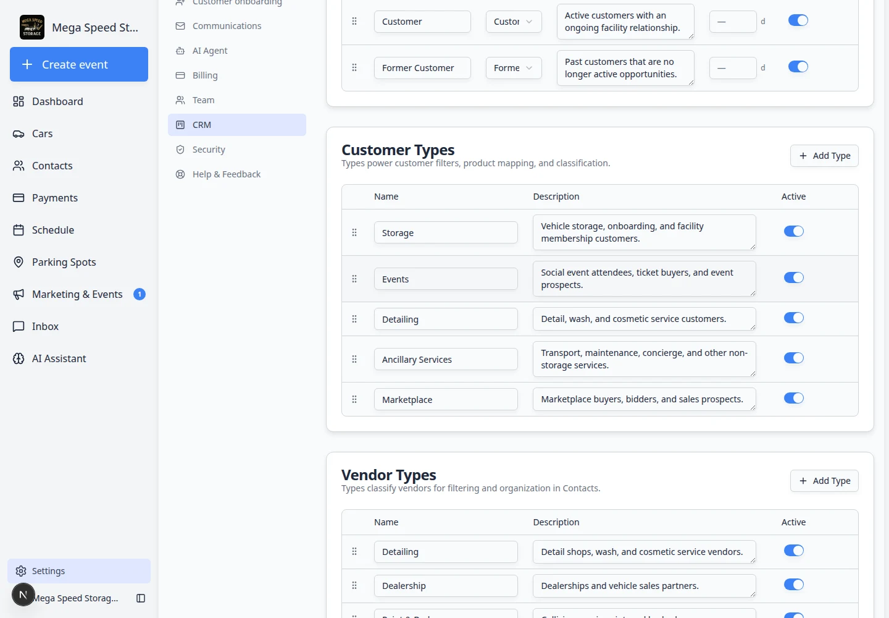Click the drag handle for Marketplace row
Viewport: 889px width, 618px height.
pos(354,399)
